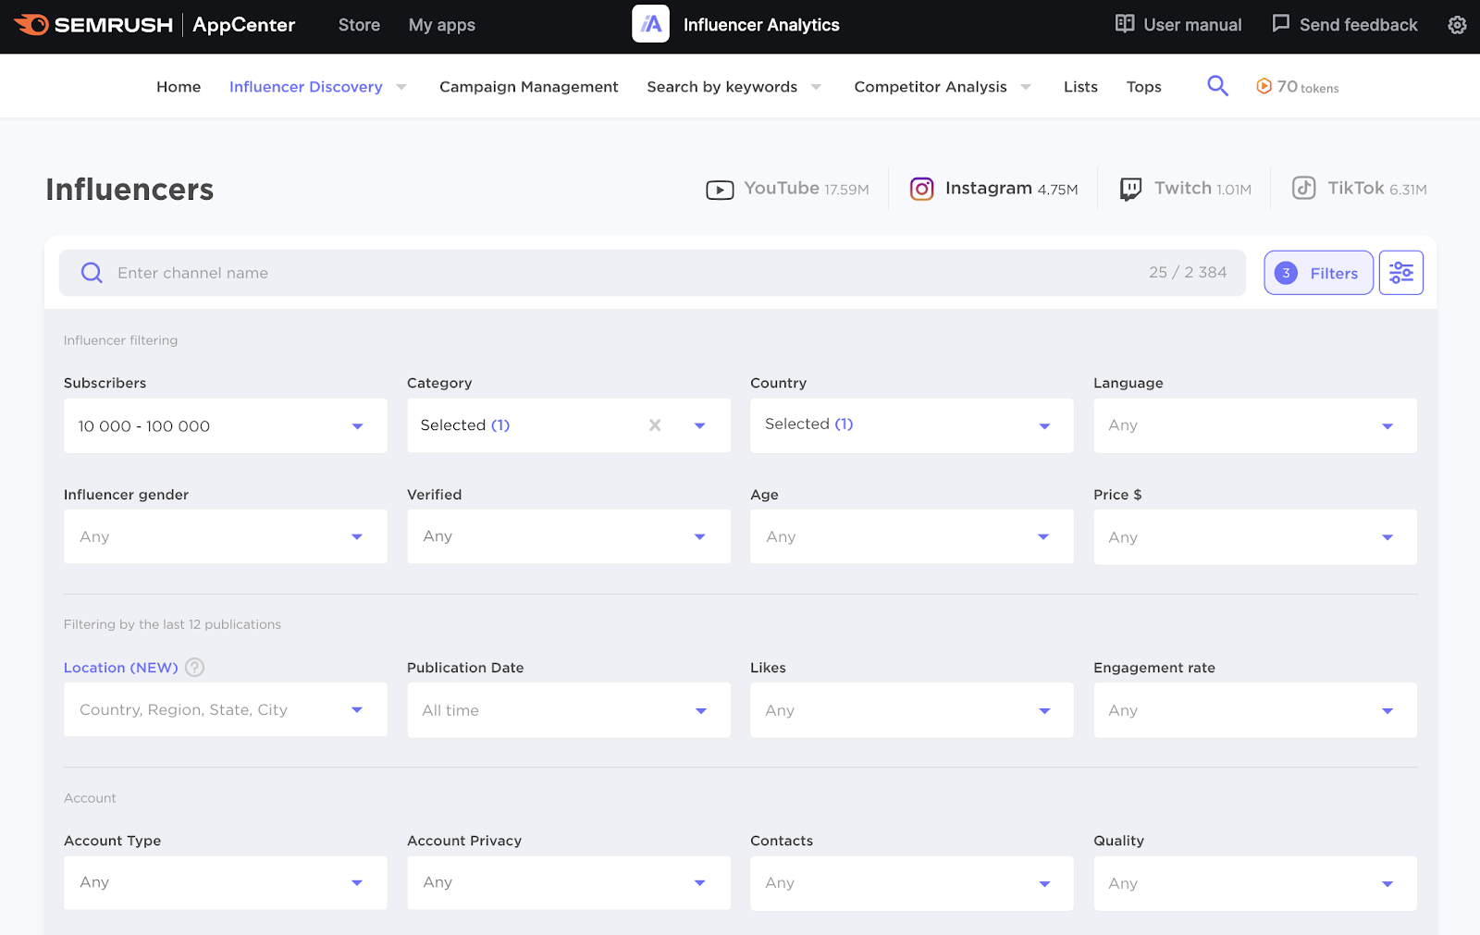Click the channel name search field
Viewport: 1480px width, 935px height.
370,272
